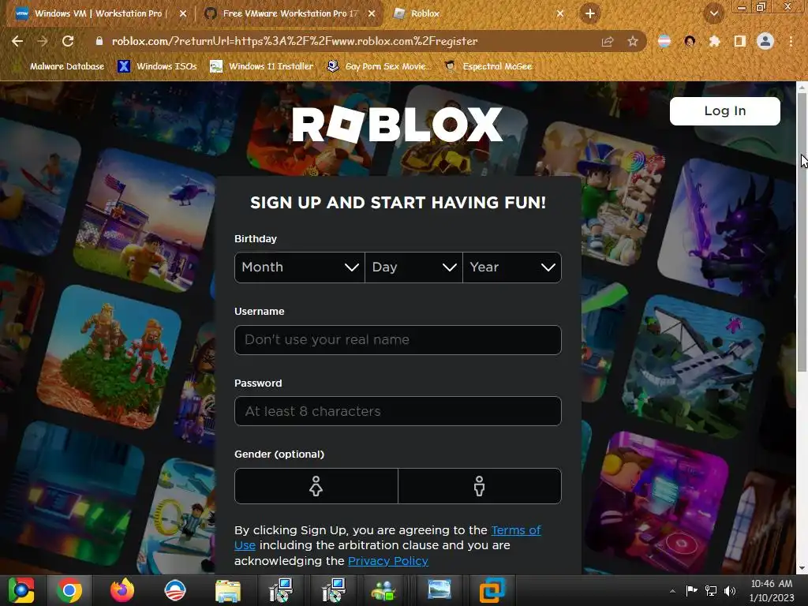Image resolution: width=808 pixels, height=606 pixels.
Task: Focus the Username input field
Action: click(398, 340)
